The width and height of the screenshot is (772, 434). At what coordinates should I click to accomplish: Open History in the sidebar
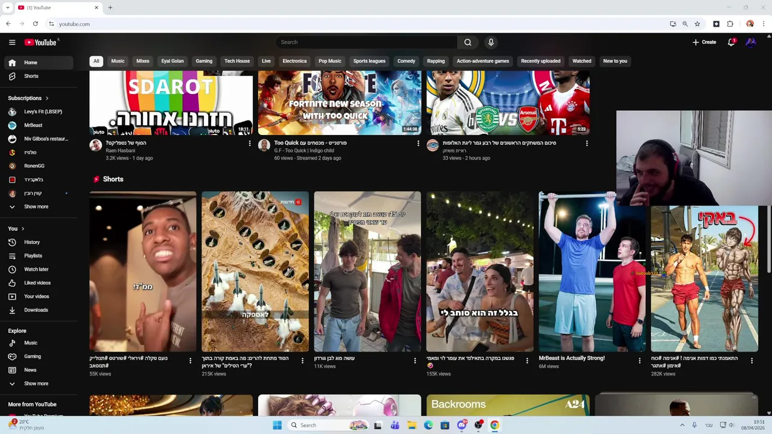coord(39,242)
